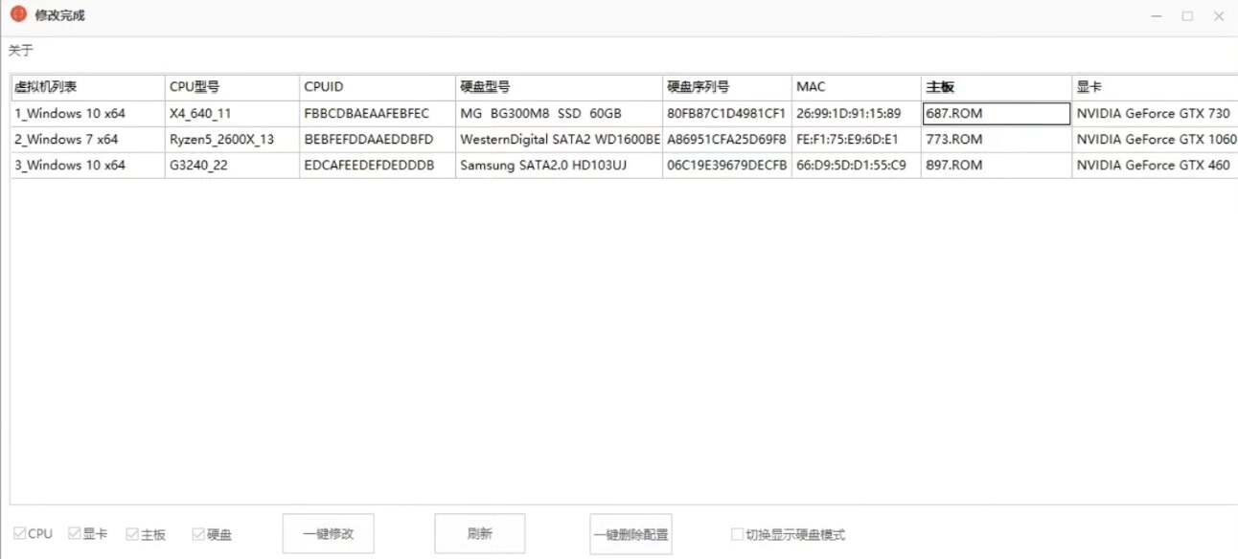1238x559 pixels.
Task: Click the 硬盘序列号 column header
Action: [727, 87]
